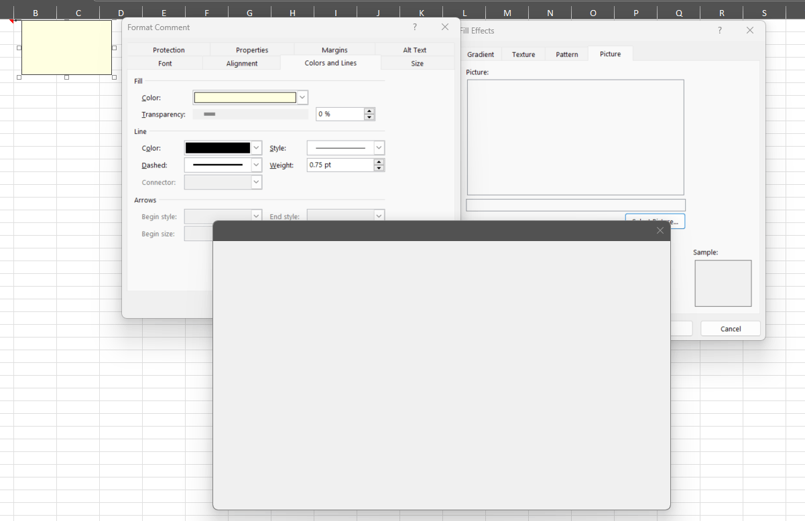This screenshot has width=805, height=521.
Task: Increase line weight with the up arrow
Action: click(379, 161)
